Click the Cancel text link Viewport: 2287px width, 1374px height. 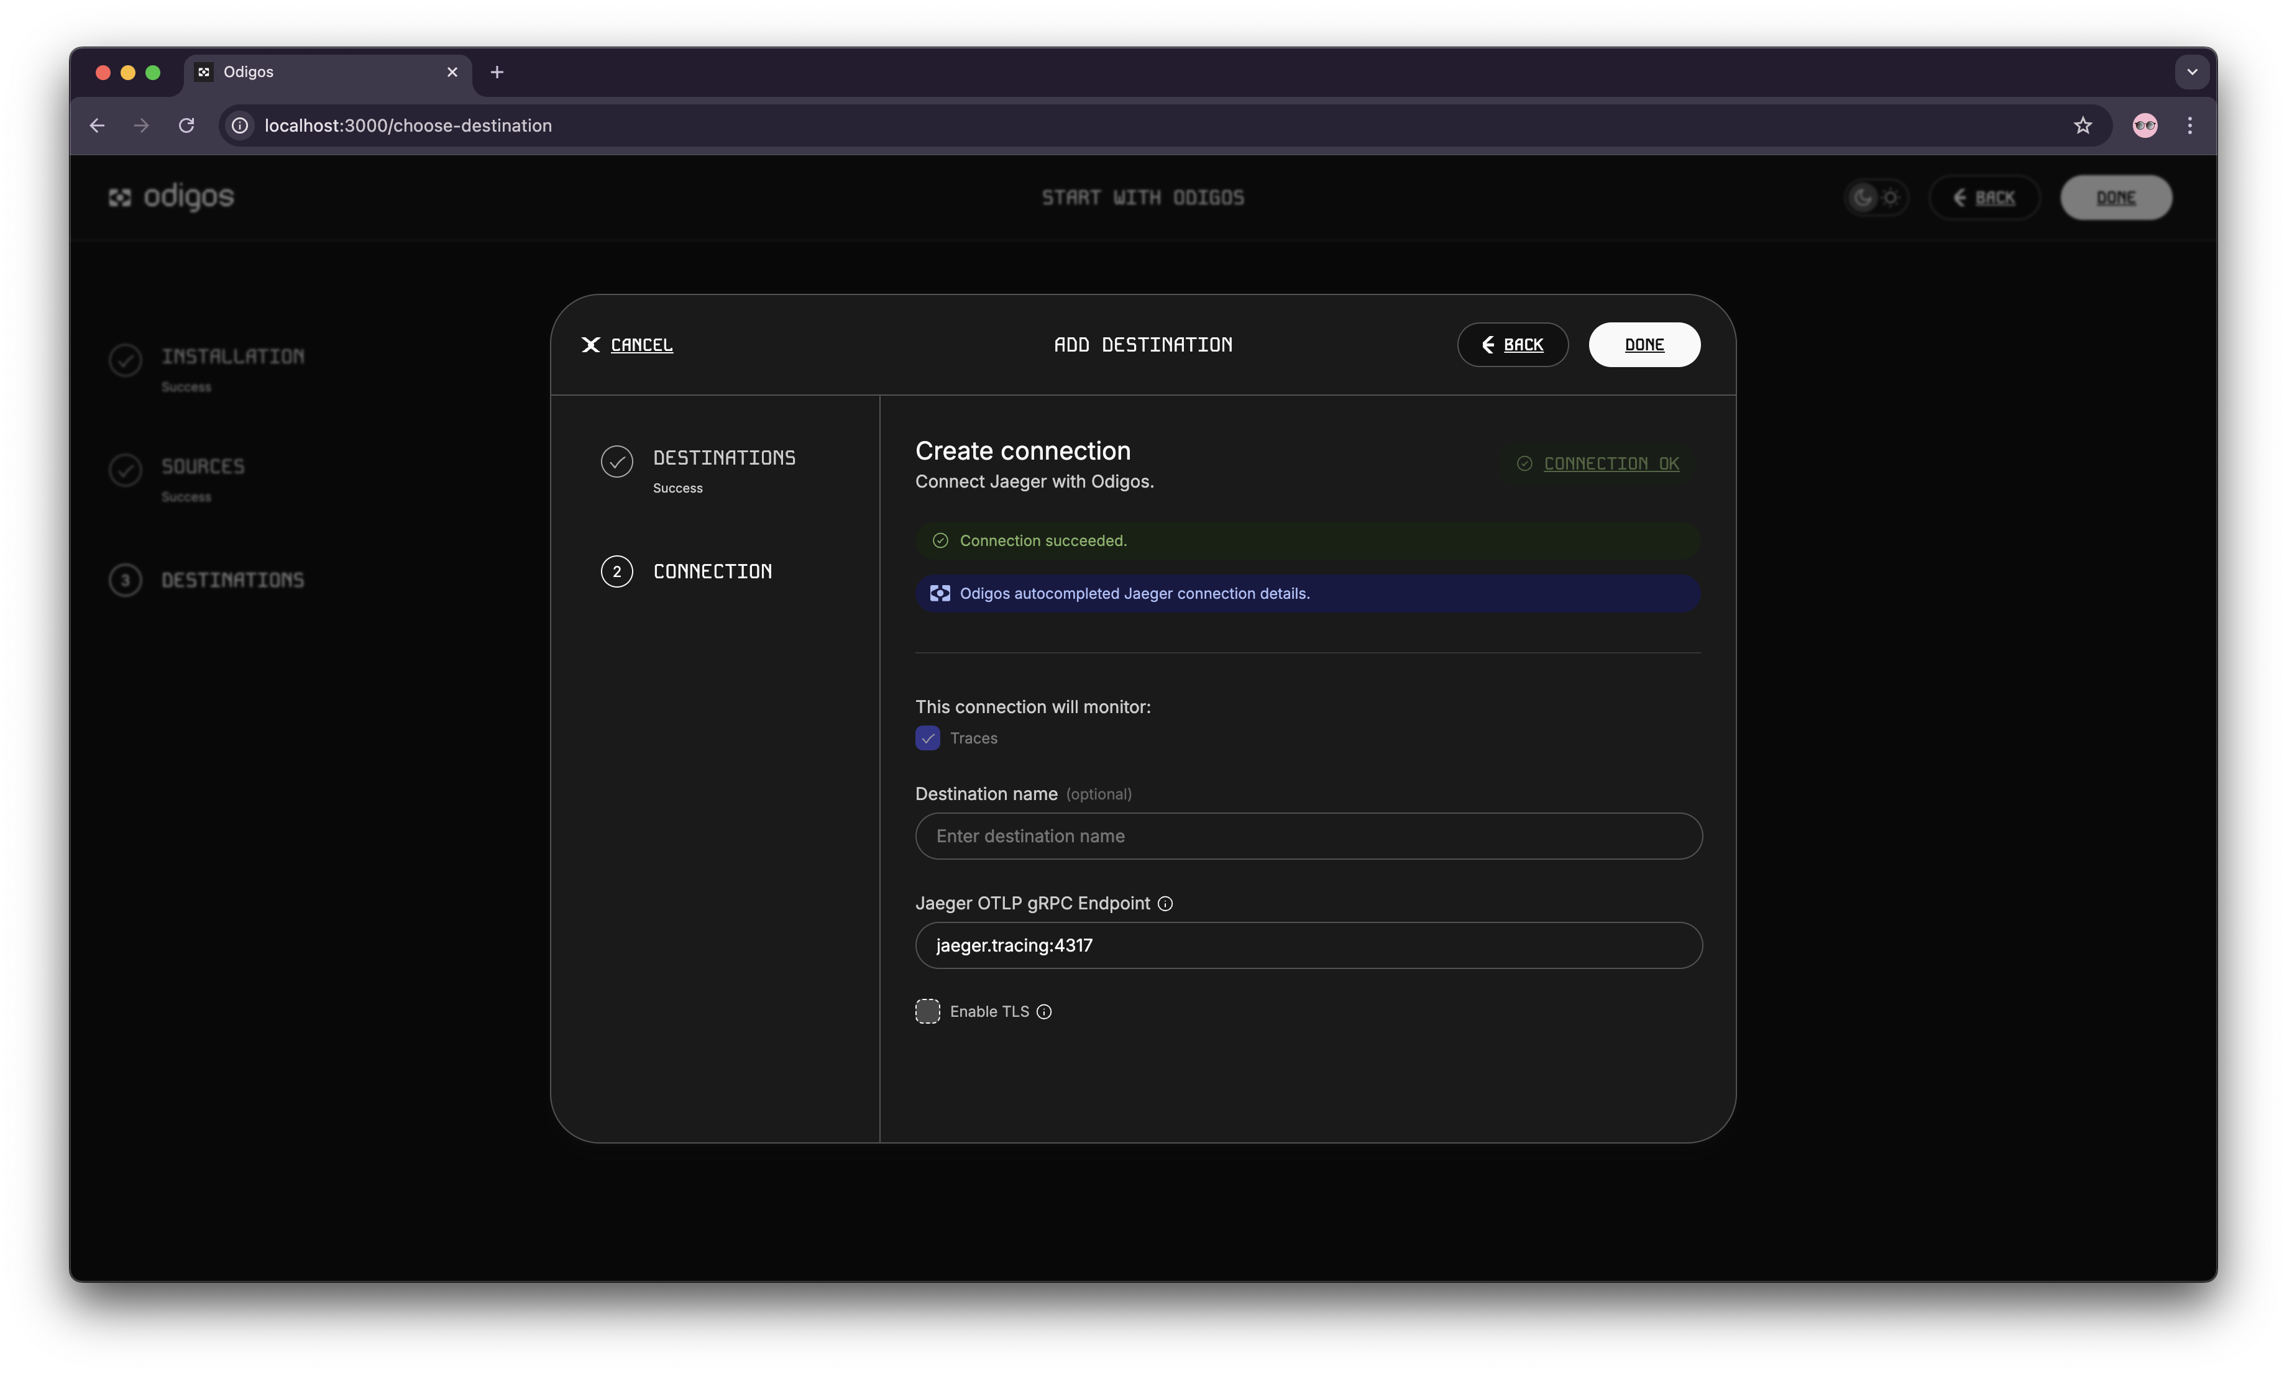click(x=642, y=344)
